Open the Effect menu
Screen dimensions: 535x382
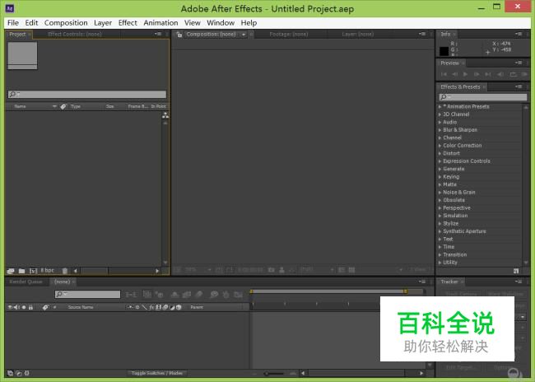tap(128, 23)
